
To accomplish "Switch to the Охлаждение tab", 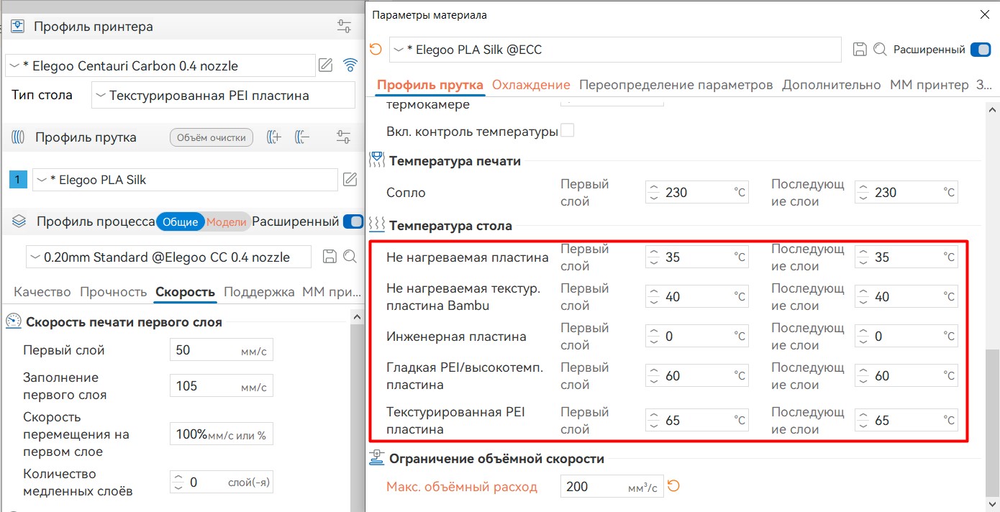I will click(531, 85).
